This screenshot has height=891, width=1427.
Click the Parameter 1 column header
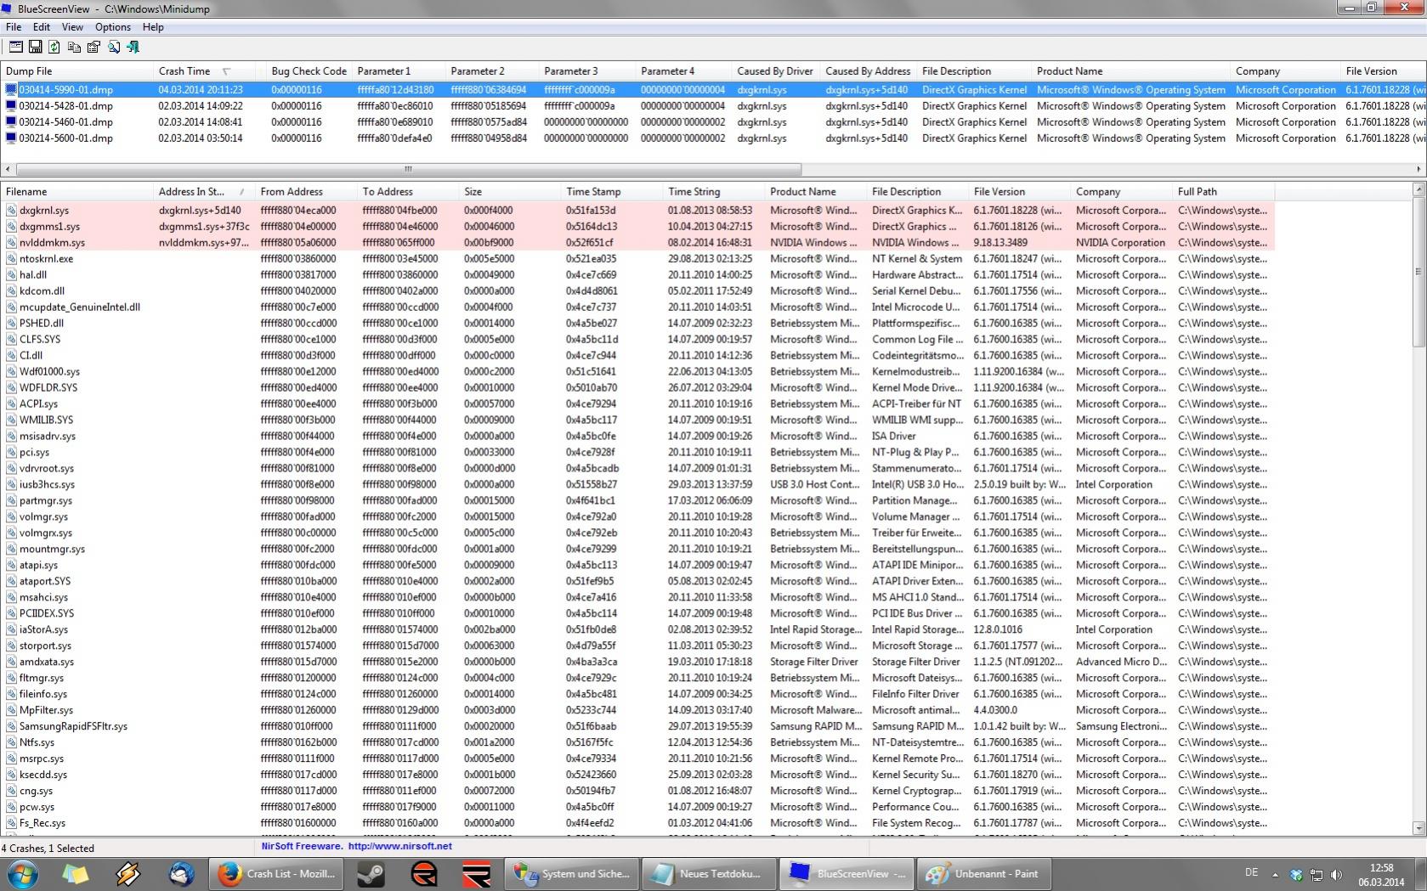pyautogui.click(x=399, y=71)
